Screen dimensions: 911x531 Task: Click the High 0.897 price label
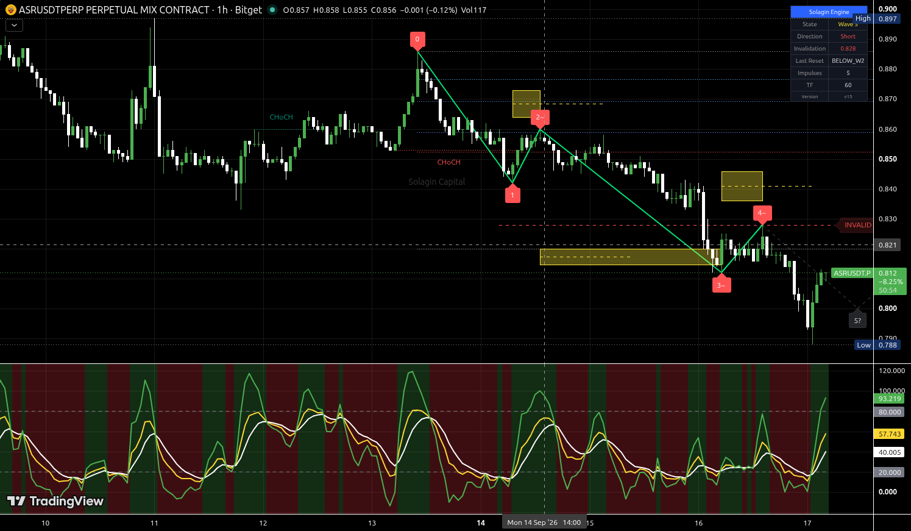tap(876, 19)
